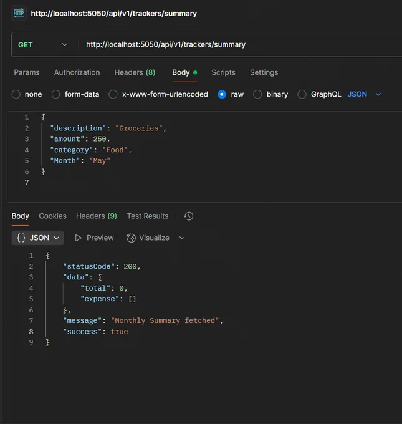This screenshot has height=424, width=402.
Task: Click line number 9 in response viewer
Action: 31,342
